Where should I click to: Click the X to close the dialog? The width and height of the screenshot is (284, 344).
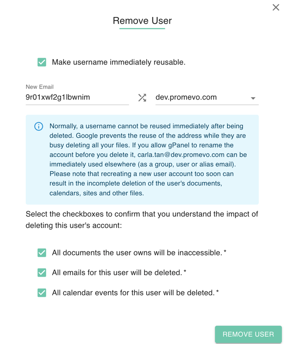(276, 7)
